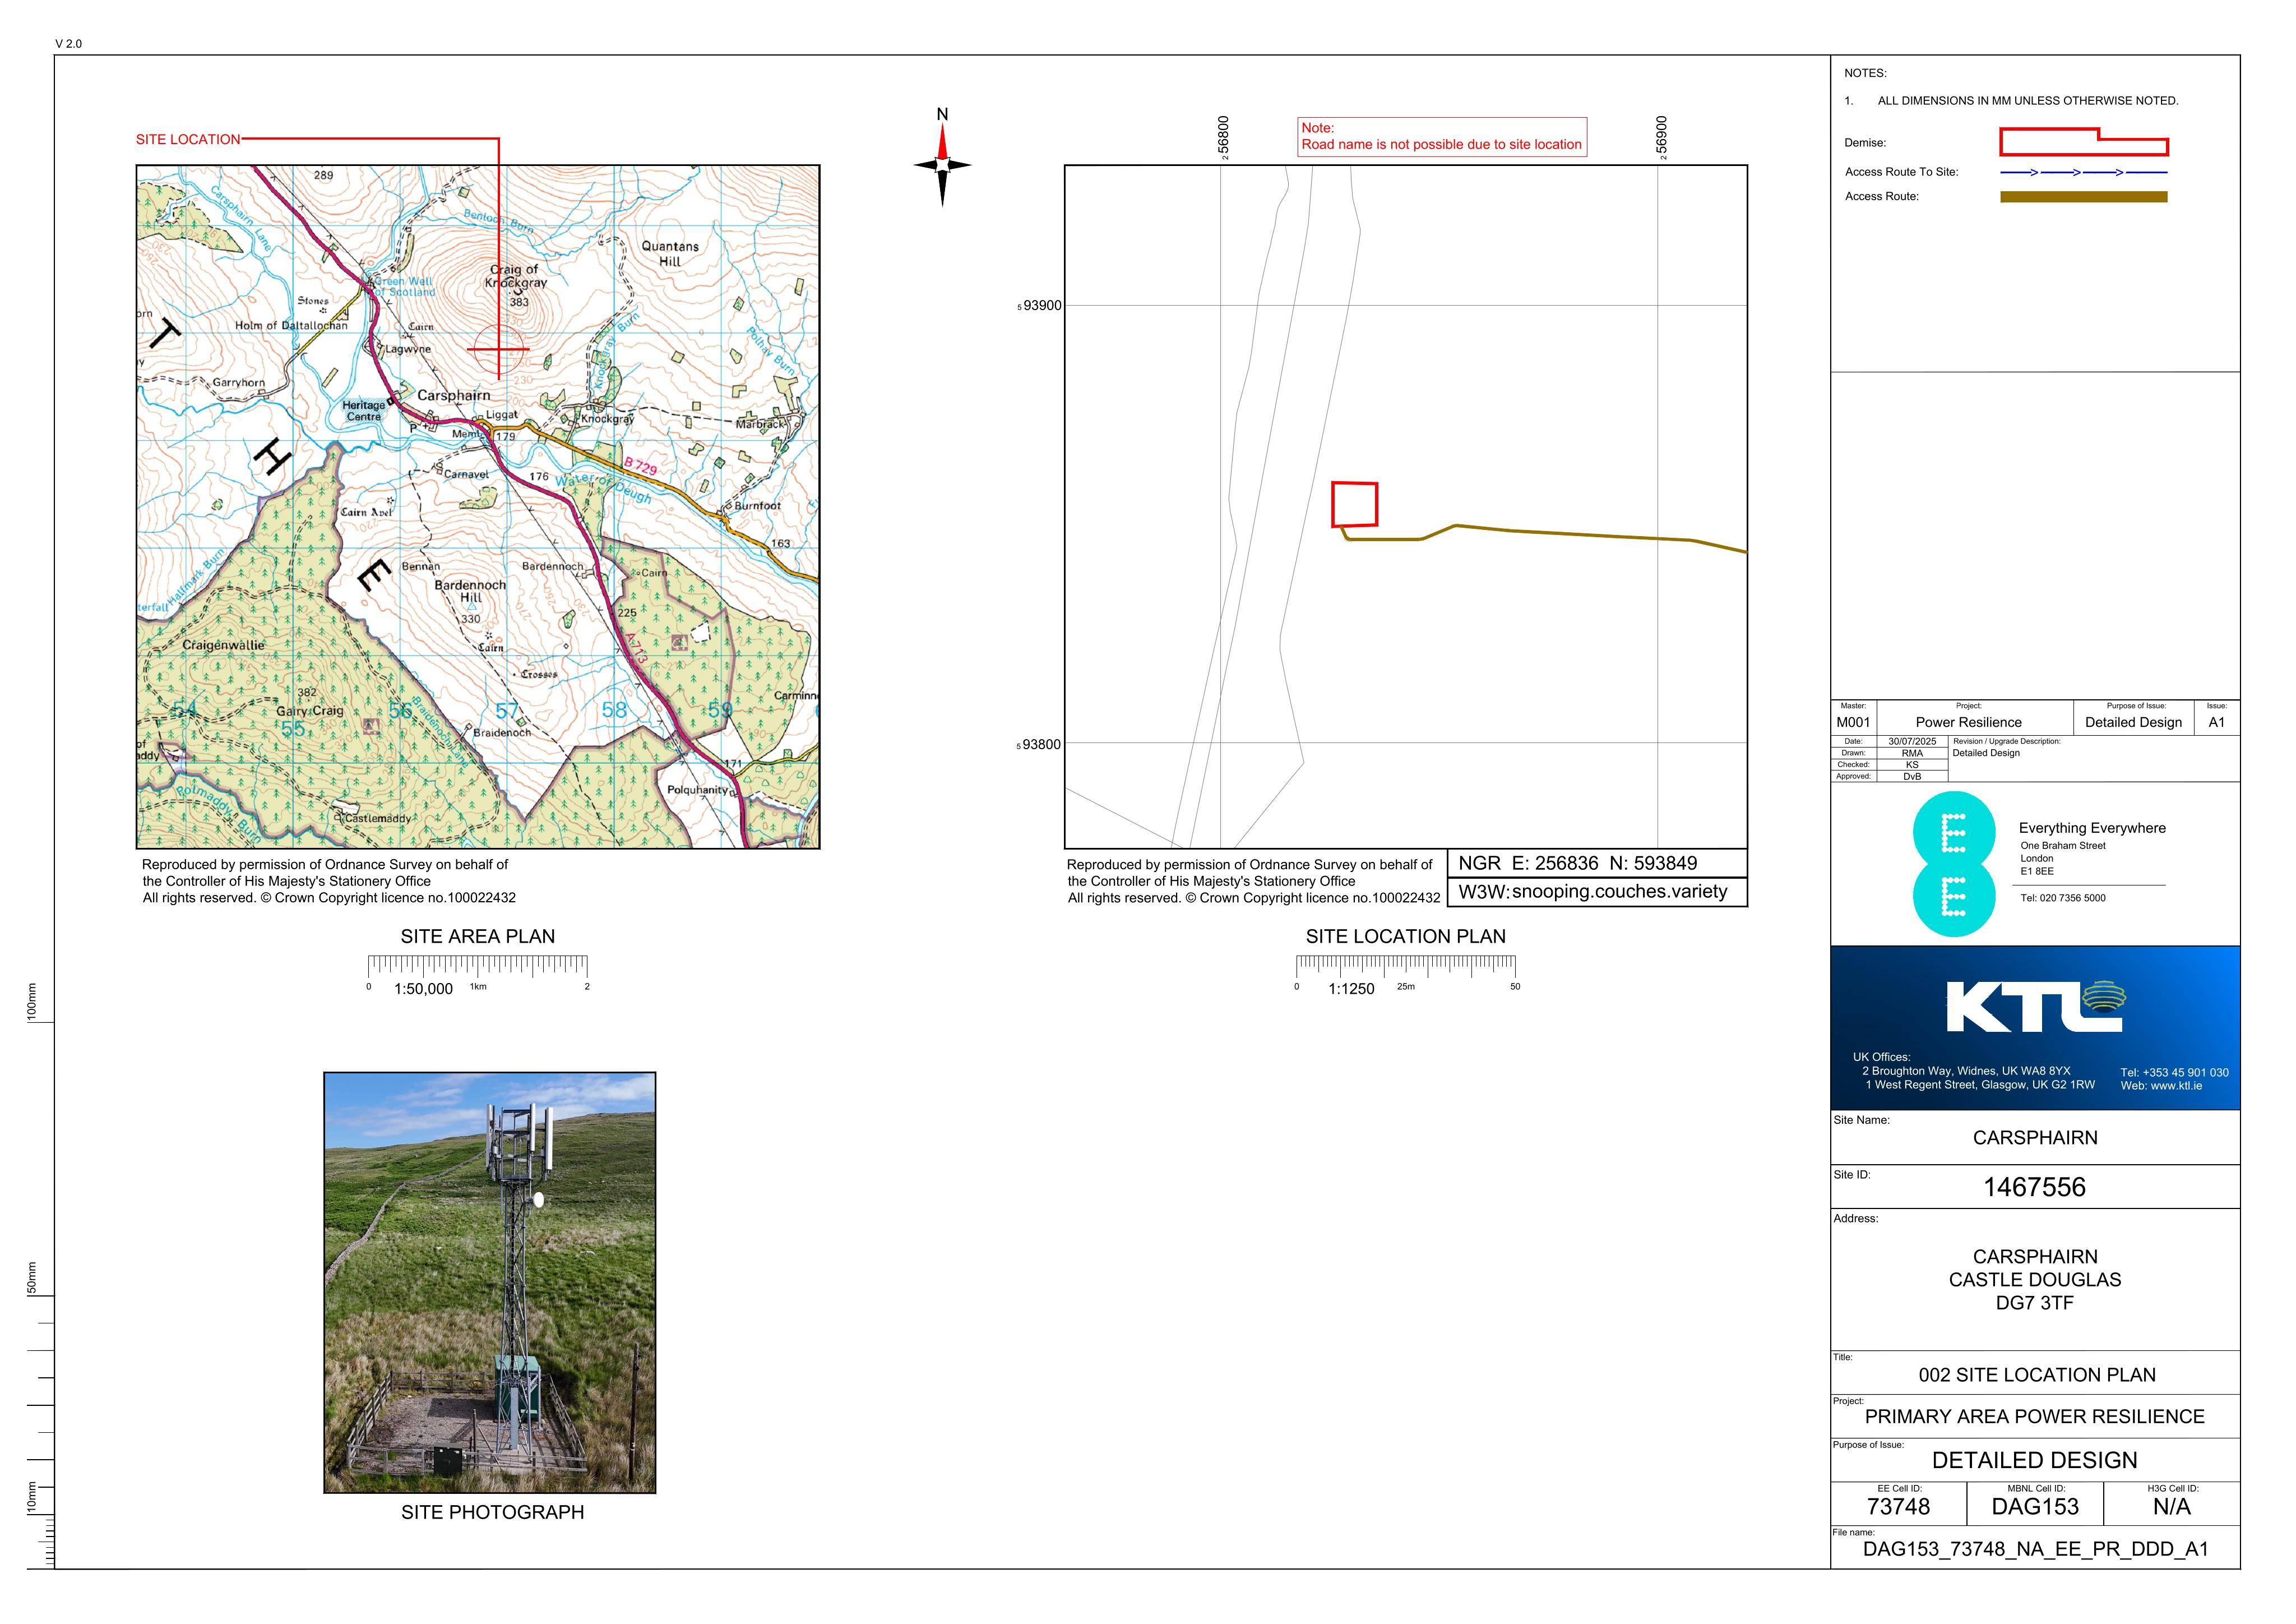Image resolution: width=2296 pixels, height=1624 pixels.
Task: Click the 593900 northing grid label
Action: pyautogui.click(x=1039, y=305)
